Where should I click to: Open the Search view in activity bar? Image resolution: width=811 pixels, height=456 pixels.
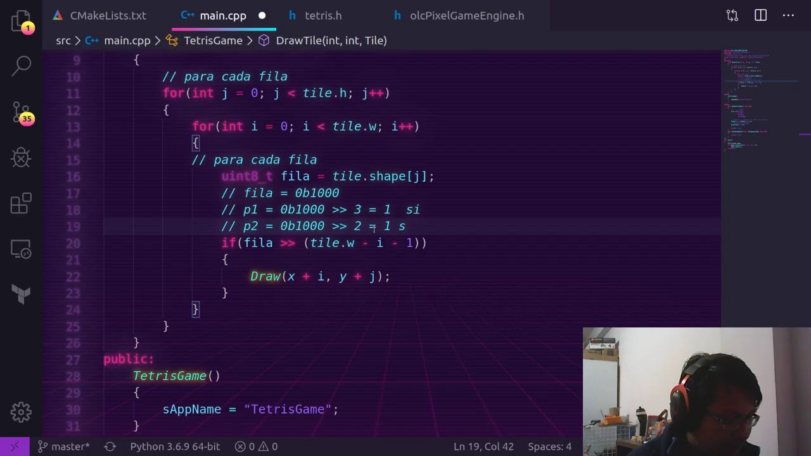pos(21,65)
